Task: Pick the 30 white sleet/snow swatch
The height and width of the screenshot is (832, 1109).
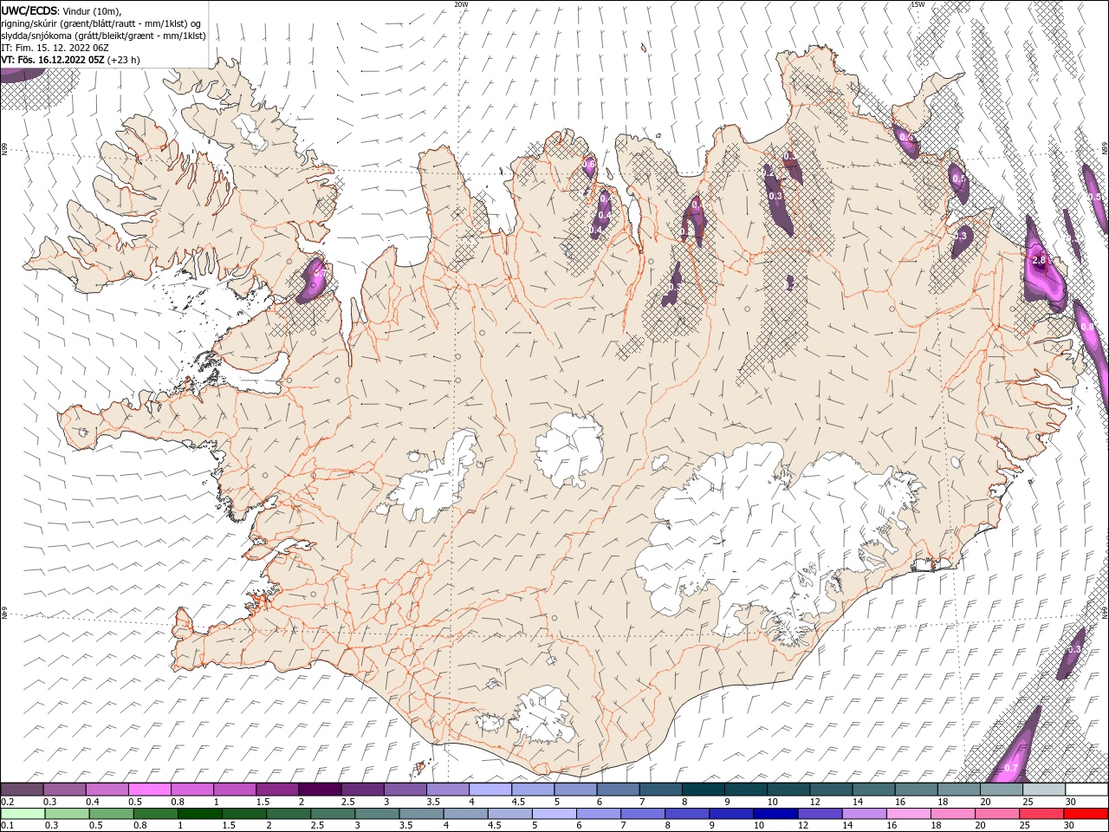Action: [x=1086, y=790]
